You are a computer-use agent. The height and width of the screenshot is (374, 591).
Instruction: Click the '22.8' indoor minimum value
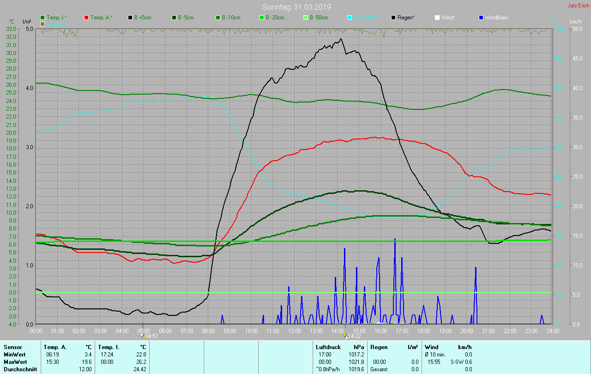click(x=141, y=355)
